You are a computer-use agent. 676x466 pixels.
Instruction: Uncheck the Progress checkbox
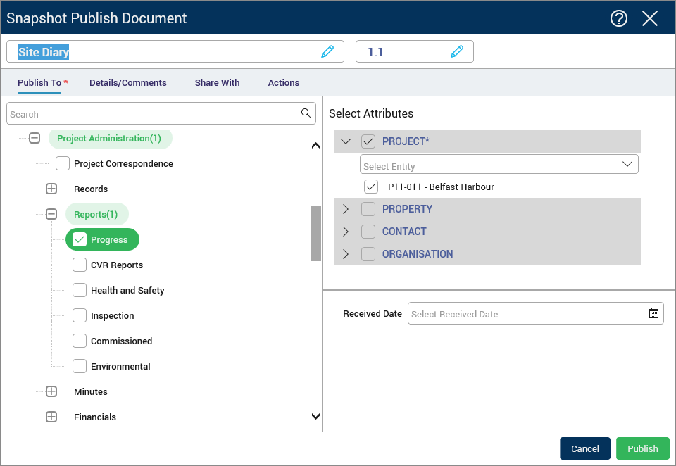tap(80, 239)
